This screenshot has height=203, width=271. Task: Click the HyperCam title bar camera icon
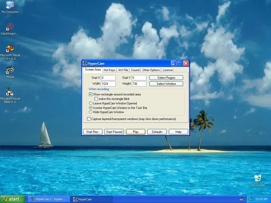pos(85,63)
